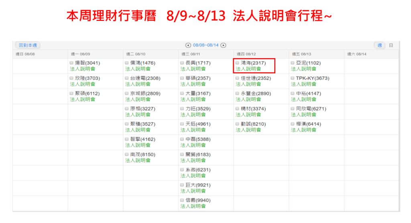Select the 週四 08/12 column header
411x223 pixels.
[246, 54]
